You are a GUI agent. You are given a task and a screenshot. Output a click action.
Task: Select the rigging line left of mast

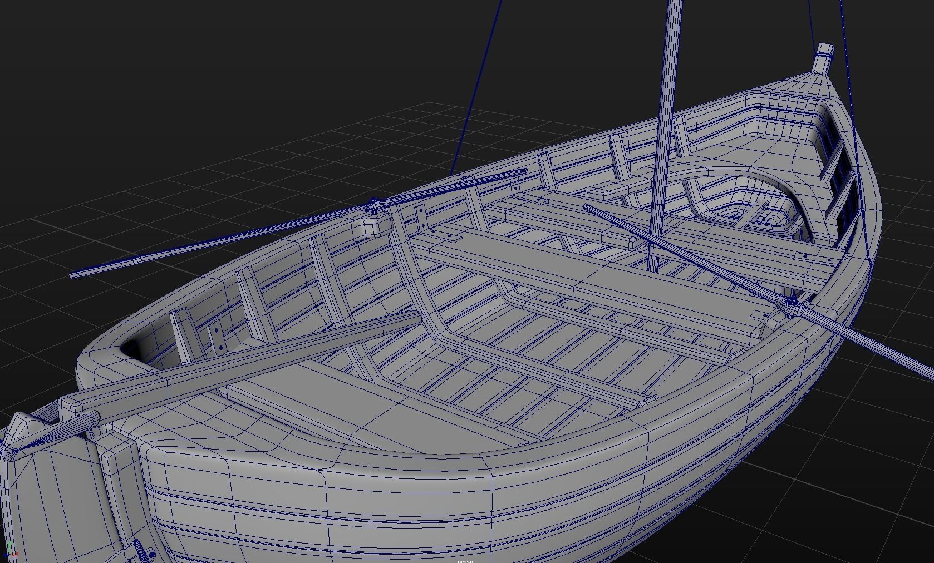(x=476, y=89)
